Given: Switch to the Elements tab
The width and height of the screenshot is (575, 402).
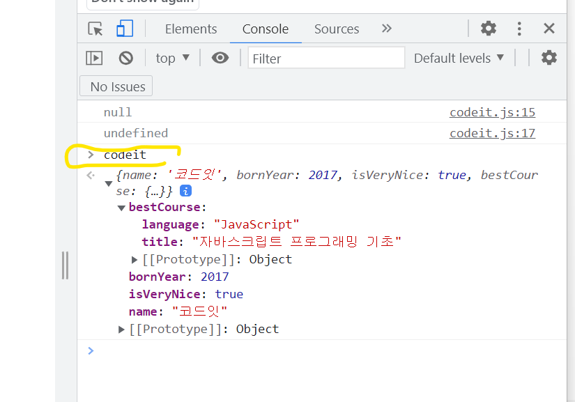Looking at the screenshot, I should [x=191, y=29].
